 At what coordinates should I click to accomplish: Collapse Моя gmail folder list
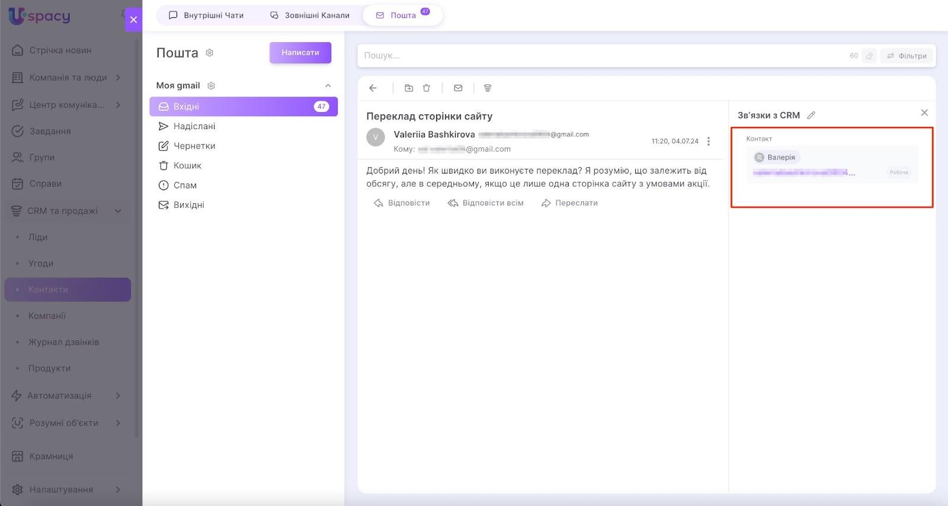(x=328, y=86)
